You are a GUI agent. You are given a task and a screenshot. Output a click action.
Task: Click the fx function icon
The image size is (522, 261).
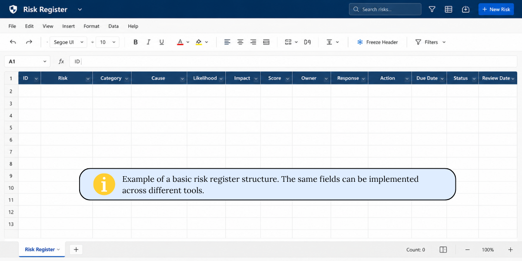coord(61,62)
